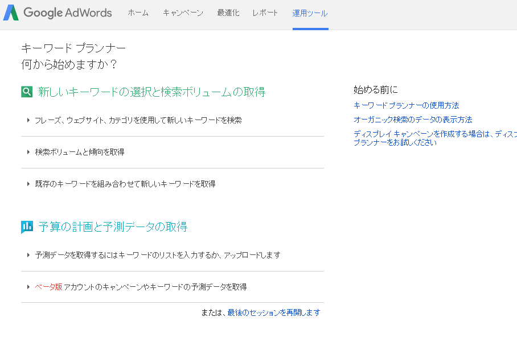
Task: Click the Google AdWords logo icon
Action: (11, 13)
